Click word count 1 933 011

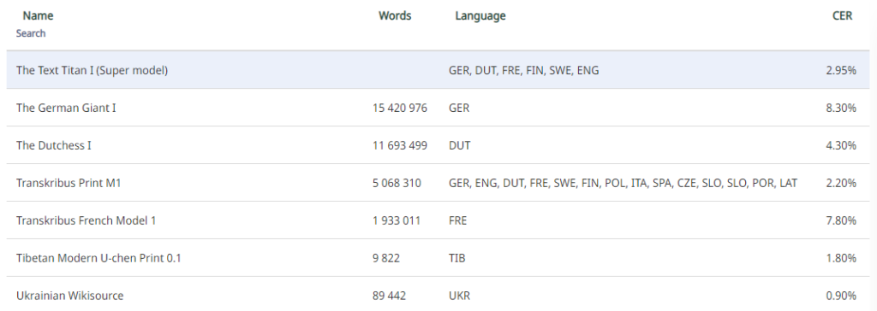tap(397, 220)
